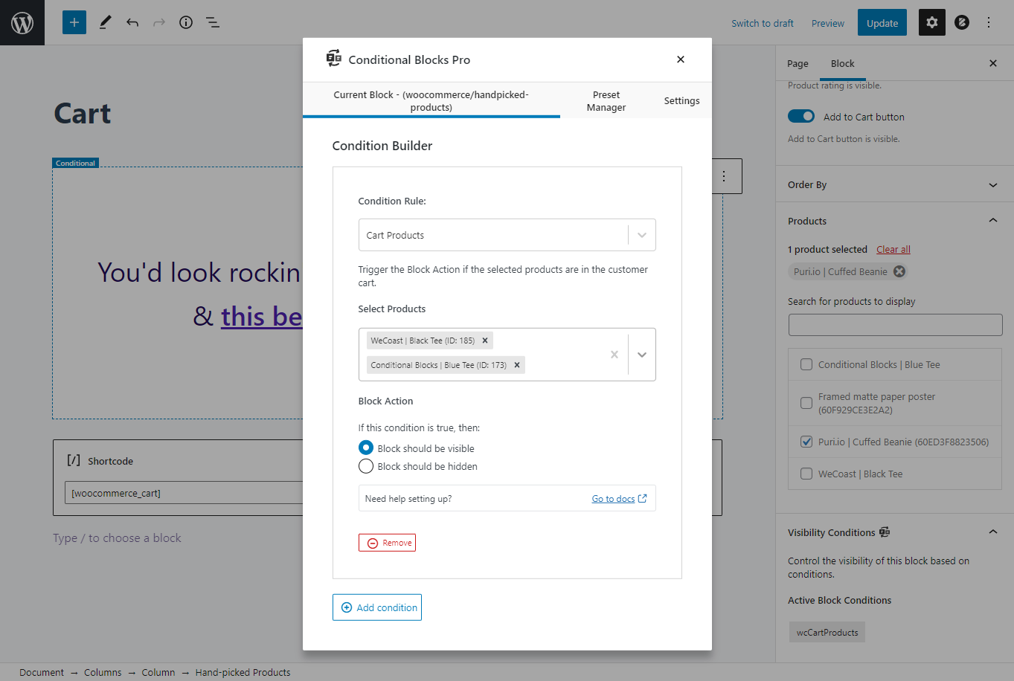Open the block inserter

tap(73, 22)
